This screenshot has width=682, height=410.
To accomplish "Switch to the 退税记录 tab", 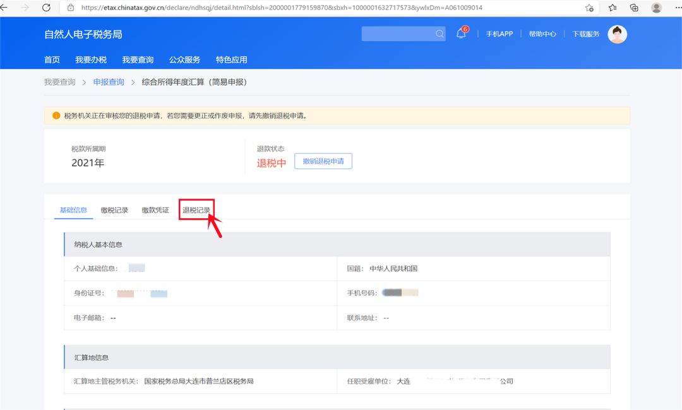I will point(196,209).
